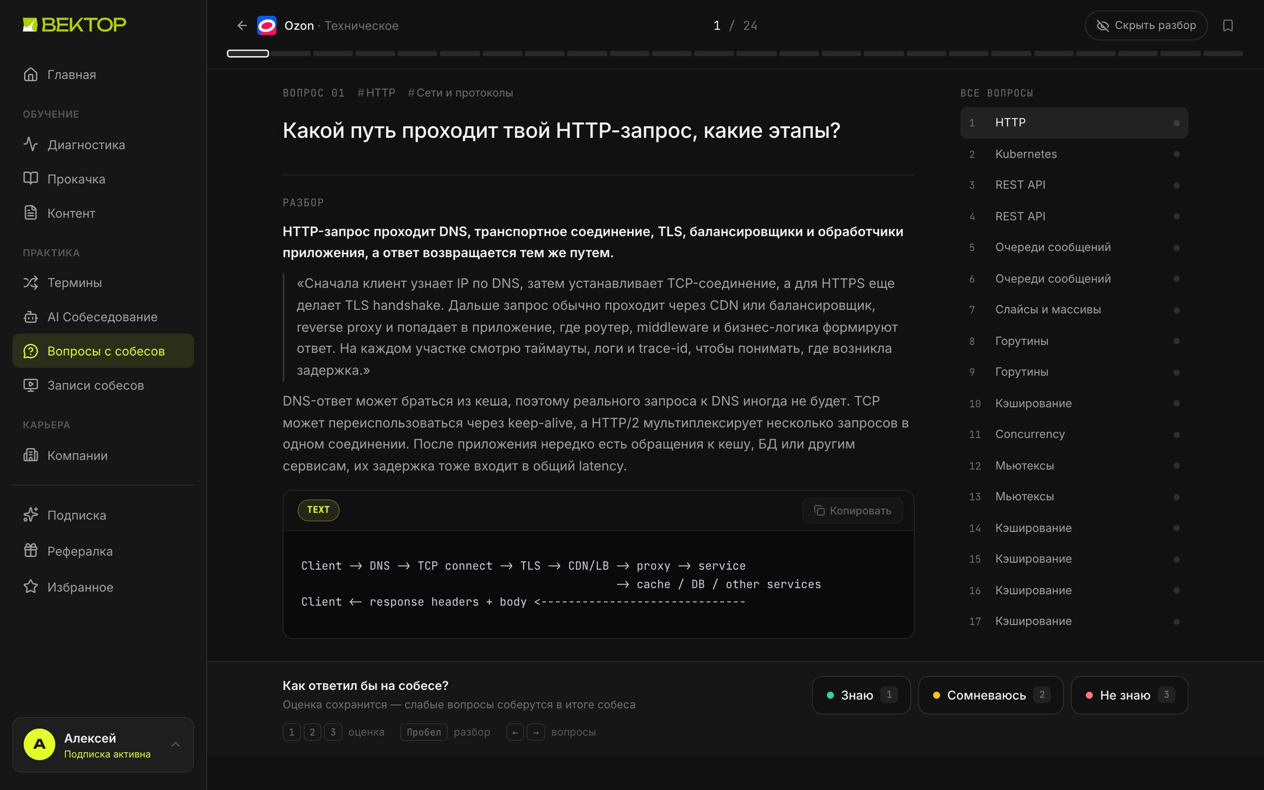
Task: Jump to last progress segment
Action: 1223,54
